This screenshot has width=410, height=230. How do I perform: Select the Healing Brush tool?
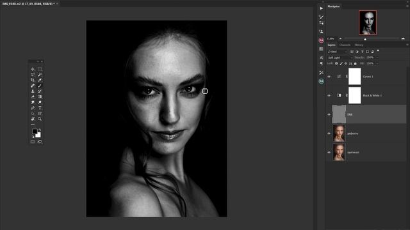coord(33,86)
